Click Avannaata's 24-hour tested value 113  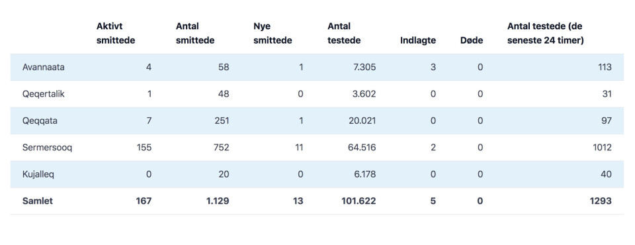click(605, 68)
